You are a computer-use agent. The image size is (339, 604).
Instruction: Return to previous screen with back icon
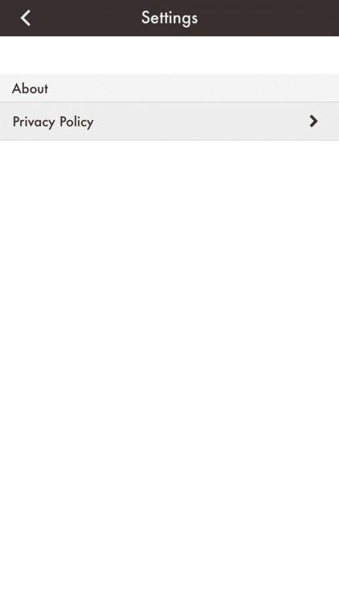coord(26,18)
